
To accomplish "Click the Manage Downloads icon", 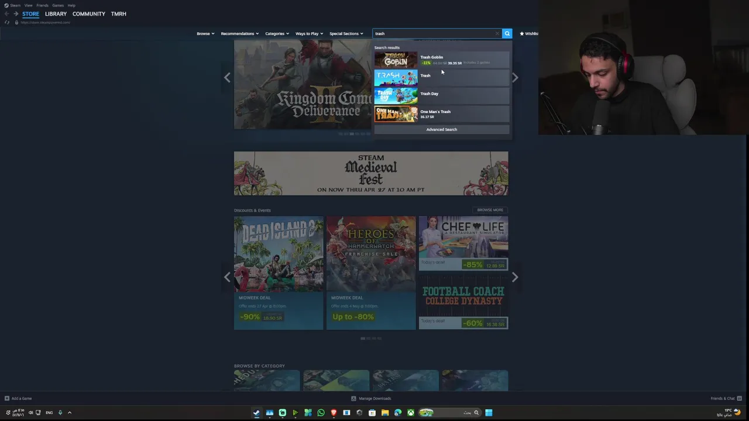I will (353, 398).
